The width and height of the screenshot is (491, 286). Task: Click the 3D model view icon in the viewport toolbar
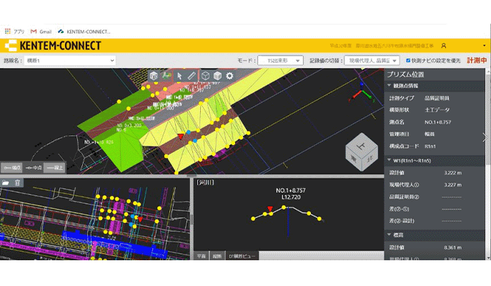[x=154, y=76]
